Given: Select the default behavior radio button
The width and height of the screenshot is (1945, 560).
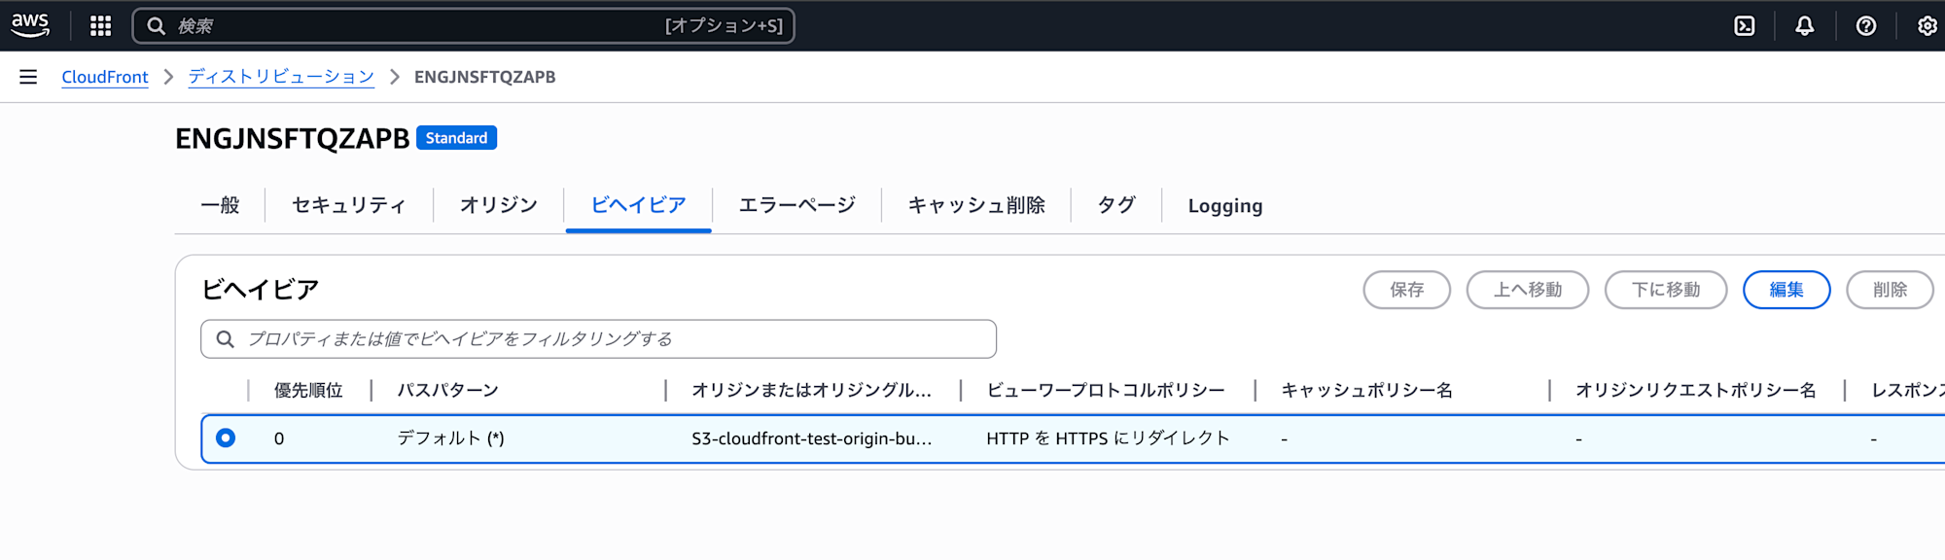Looking at the screenshot, I should [226, 437].
